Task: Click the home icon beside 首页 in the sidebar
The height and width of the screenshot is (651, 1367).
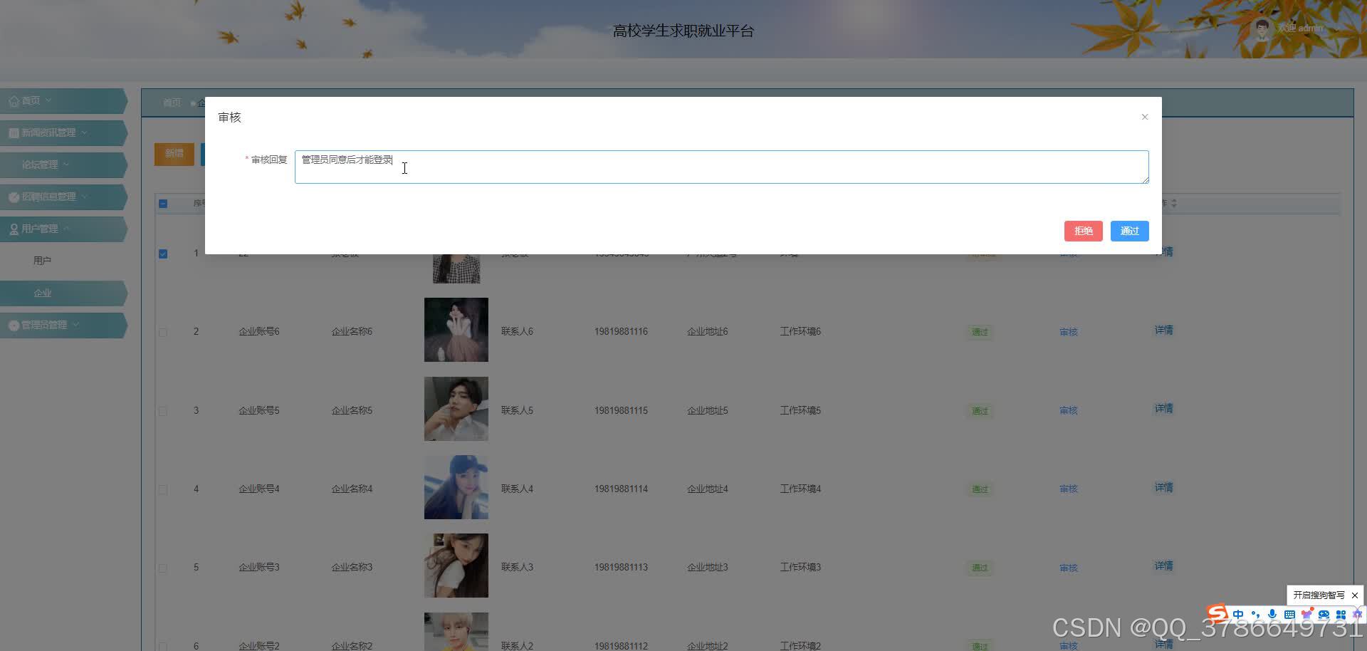Action: (14, 101)
